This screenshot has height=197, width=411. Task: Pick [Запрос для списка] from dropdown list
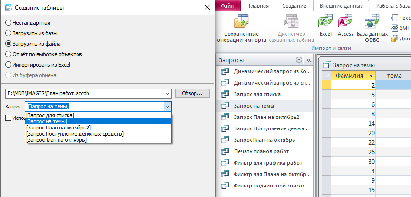(98, 115)
